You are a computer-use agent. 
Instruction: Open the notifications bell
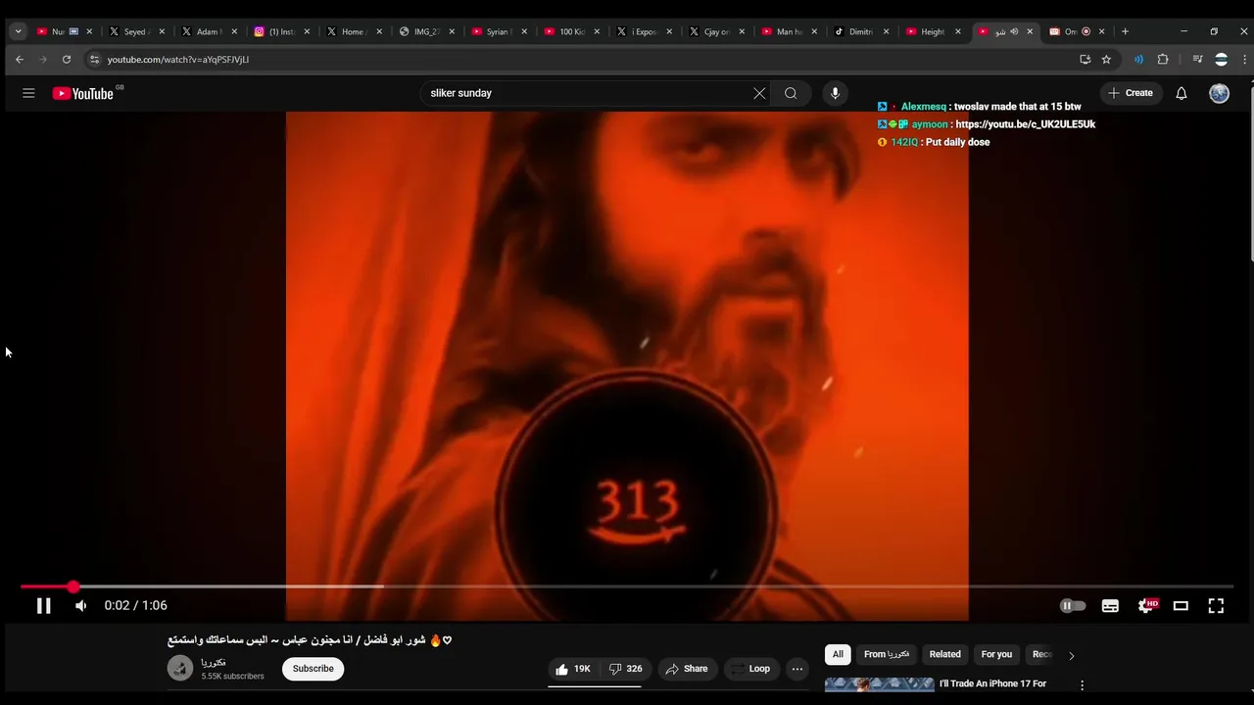click(x=1182, y=93)
